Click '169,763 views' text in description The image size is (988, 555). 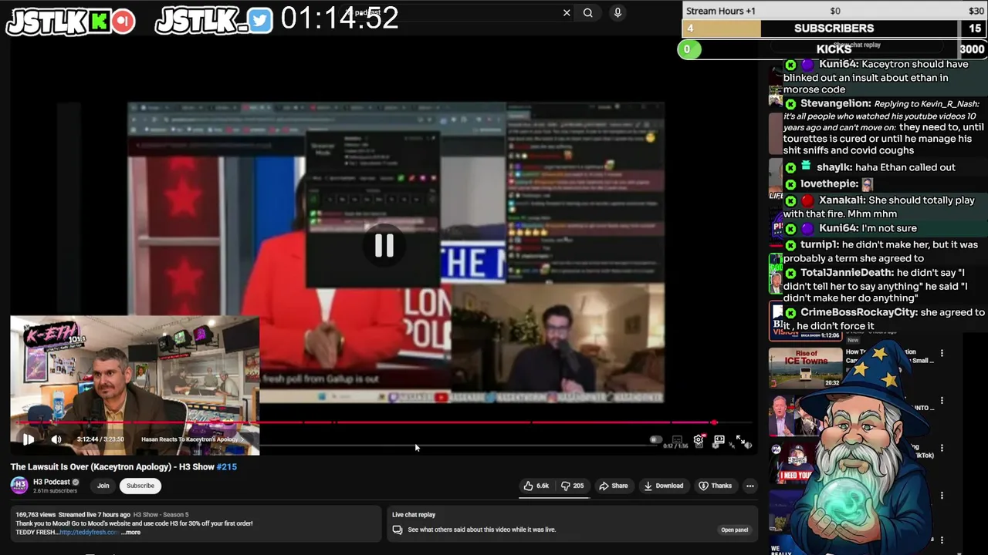pos(37,514)
